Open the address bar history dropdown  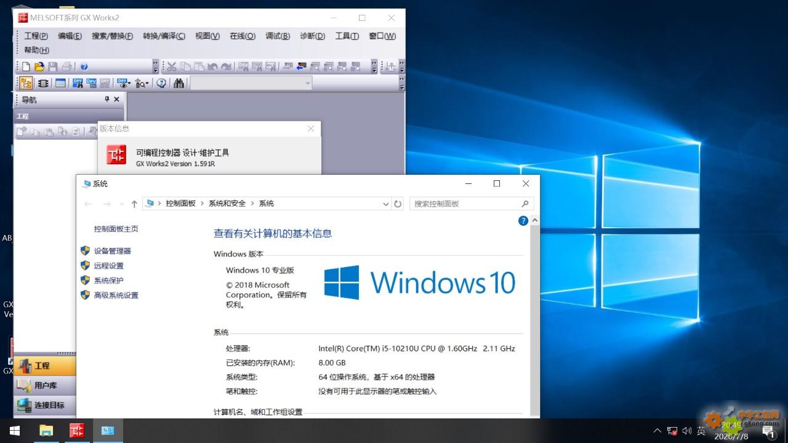pyautogui.click(x=386, y=204)
